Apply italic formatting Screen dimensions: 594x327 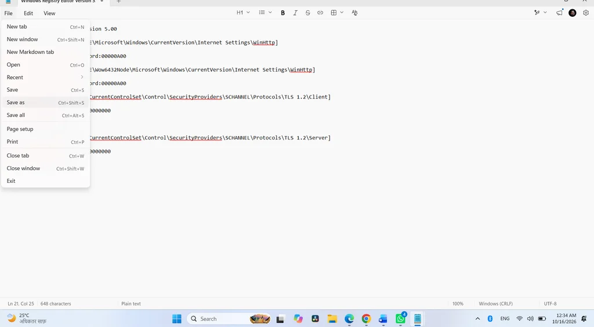coord(295,13)
